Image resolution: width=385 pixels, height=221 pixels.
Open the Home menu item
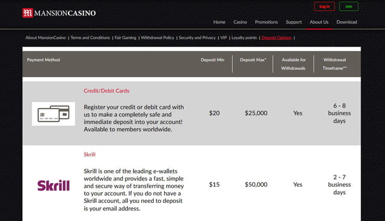219,22
